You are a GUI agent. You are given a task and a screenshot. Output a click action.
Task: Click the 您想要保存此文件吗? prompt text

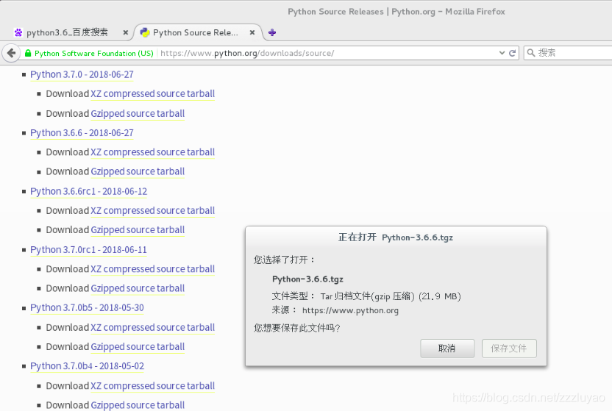point(297,328)
